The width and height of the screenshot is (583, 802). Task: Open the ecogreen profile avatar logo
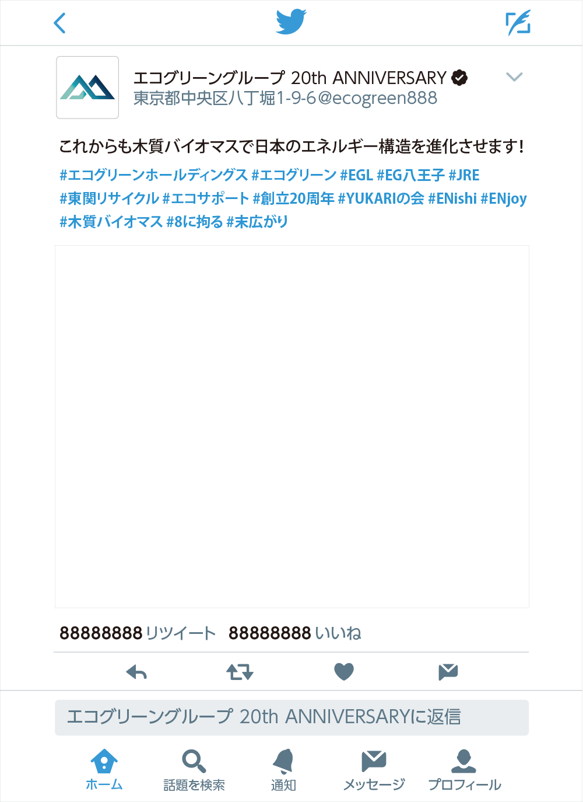[87, 88]
